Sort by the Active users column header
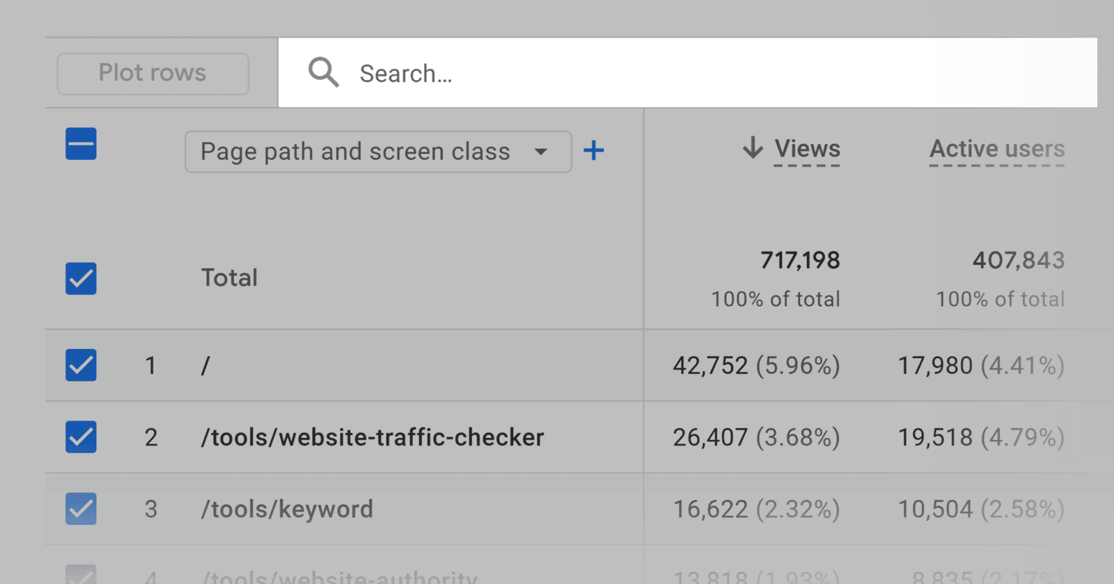The image size is (1114, 584). point(996,149)
